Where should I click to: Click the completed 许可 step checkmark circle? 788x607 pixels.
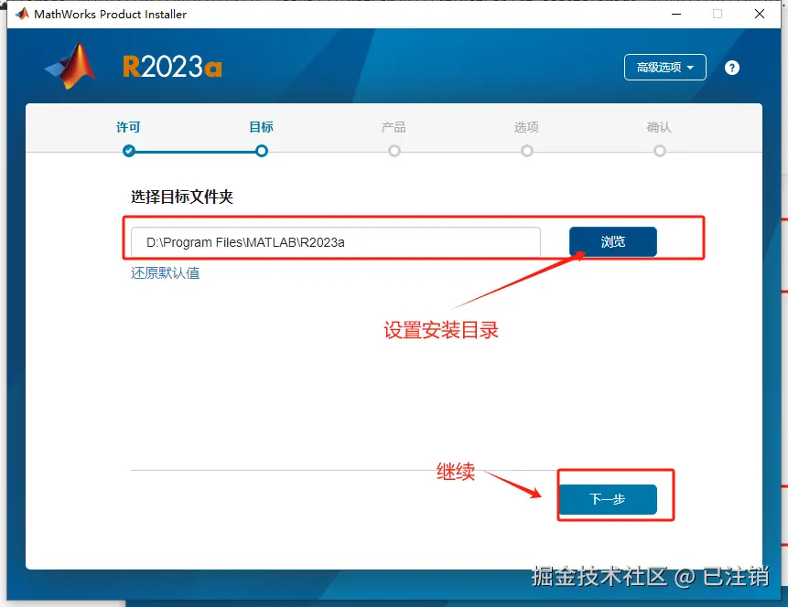(129, 151)
